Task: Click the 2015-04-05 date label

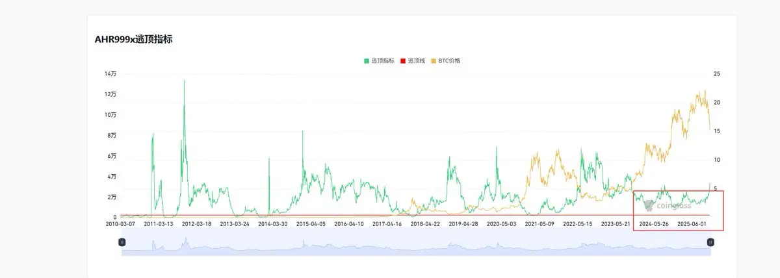Action: pos(311,223)
